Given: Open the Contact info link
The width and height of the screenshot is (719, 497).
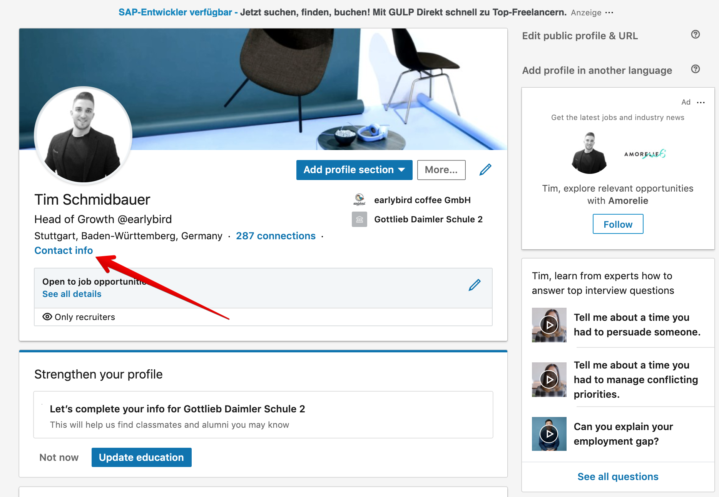Looking at the screenshot, I should click(x=64, y=250).
